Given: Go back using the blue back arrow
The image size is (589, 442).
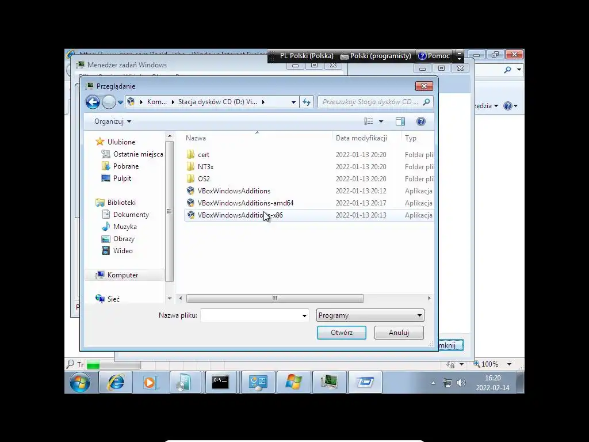Looking at the screenshot, I should pos(93,102).
